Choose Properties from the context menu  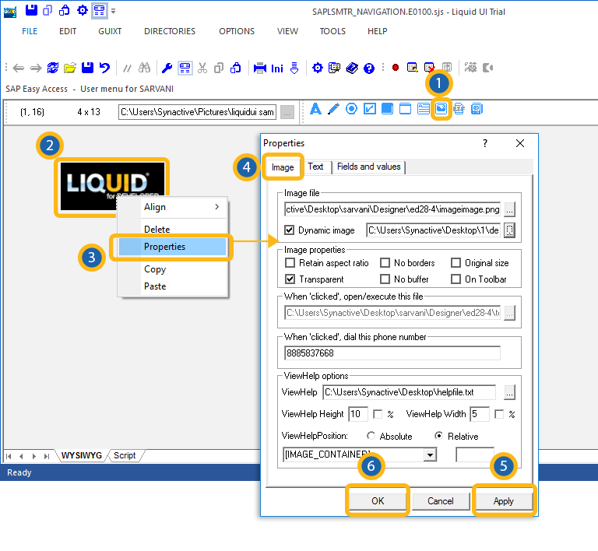click(164, 247)
